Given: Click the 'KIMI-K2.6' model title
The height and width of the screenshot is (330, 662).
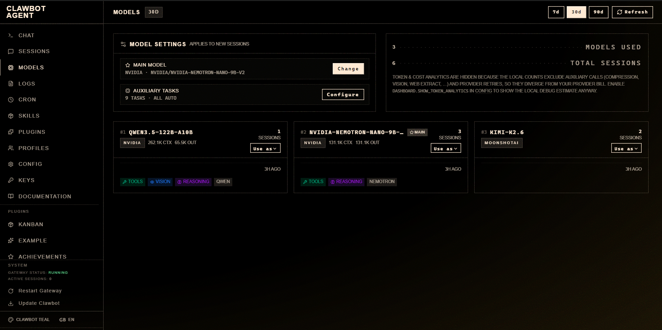Looking at the screenshot, I should [x=507, y=132].
